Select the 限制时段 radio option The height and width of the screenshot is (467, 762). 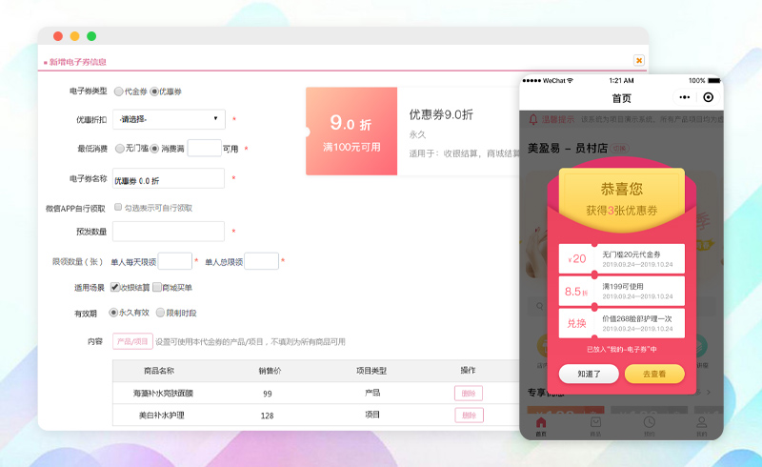(x=160, y=312)
